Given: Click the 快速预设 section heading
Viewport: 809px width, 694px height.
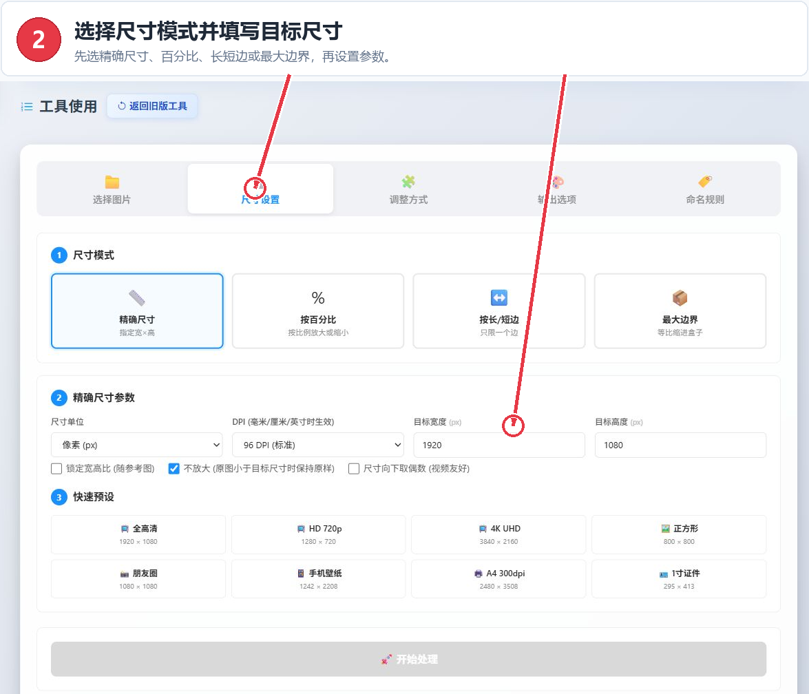Looking at the screenshot, I should click(x=94, y=497).
